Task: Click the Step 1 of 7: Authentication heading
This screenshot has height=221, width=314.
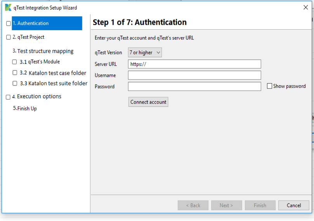Action: click(140, 22)
